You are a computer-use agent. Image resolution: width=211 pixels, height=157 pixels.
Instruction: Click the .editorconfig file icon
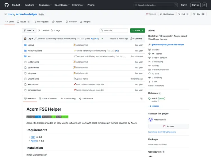[25, 62]
